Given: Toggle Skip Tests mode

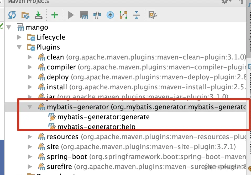Looking at the screenshot, I should tap(110, 15).
